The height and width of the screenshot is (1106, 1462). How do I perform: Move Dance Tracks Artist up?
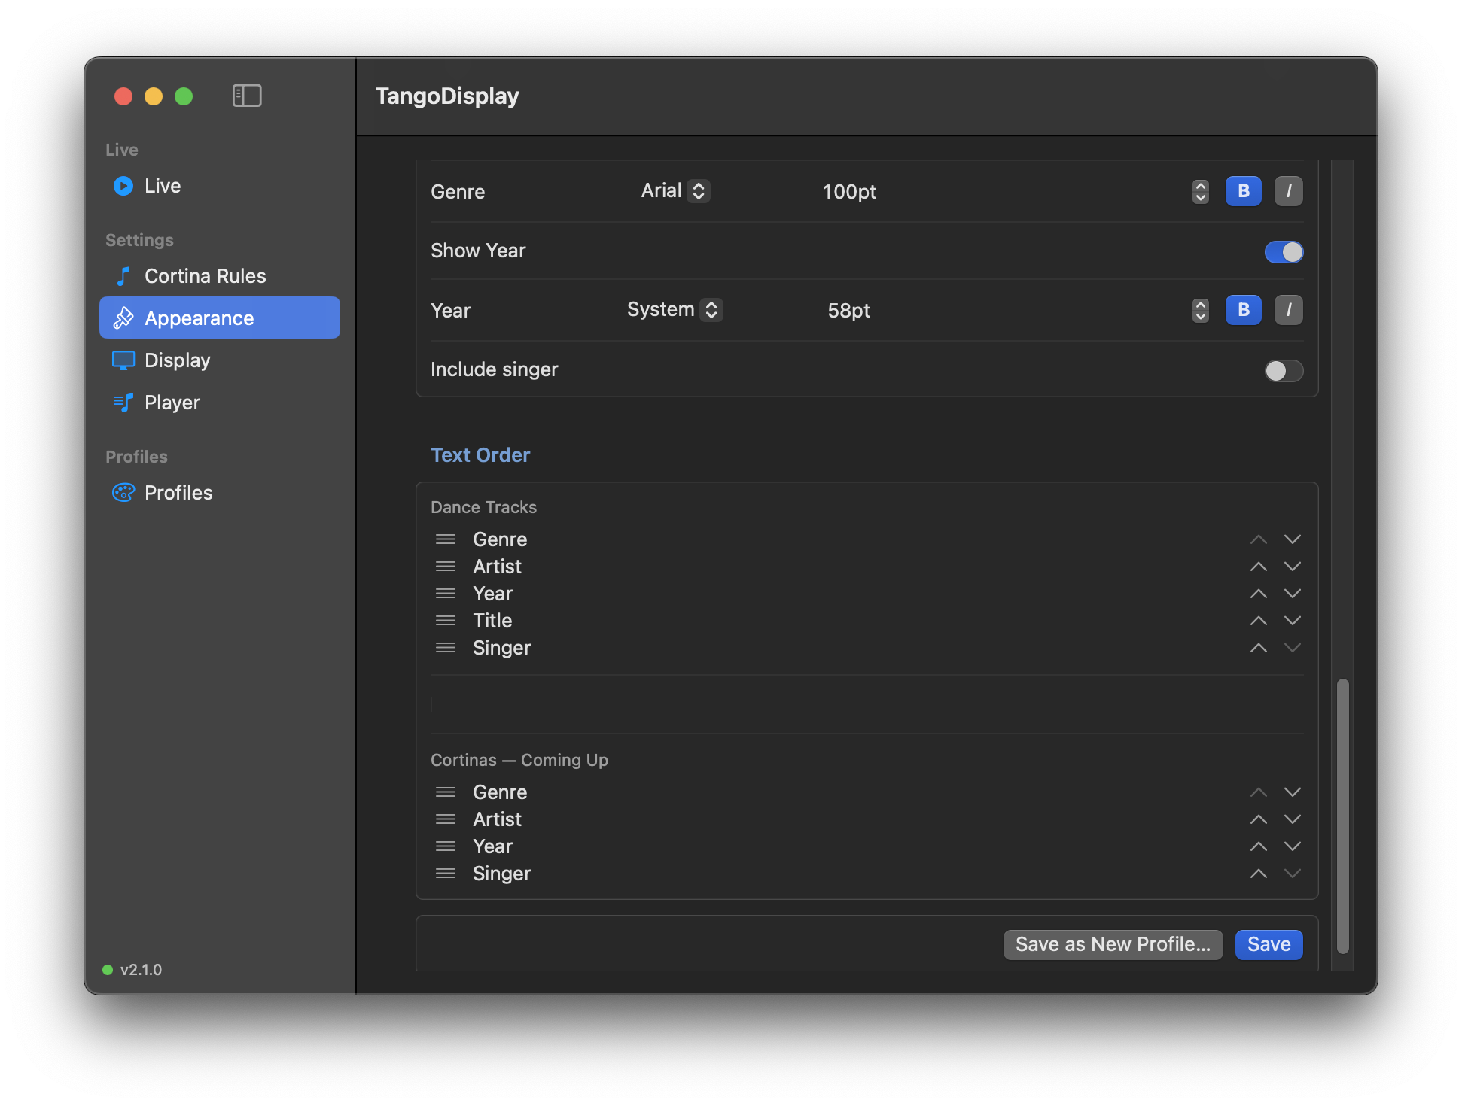coord(1259,567)
